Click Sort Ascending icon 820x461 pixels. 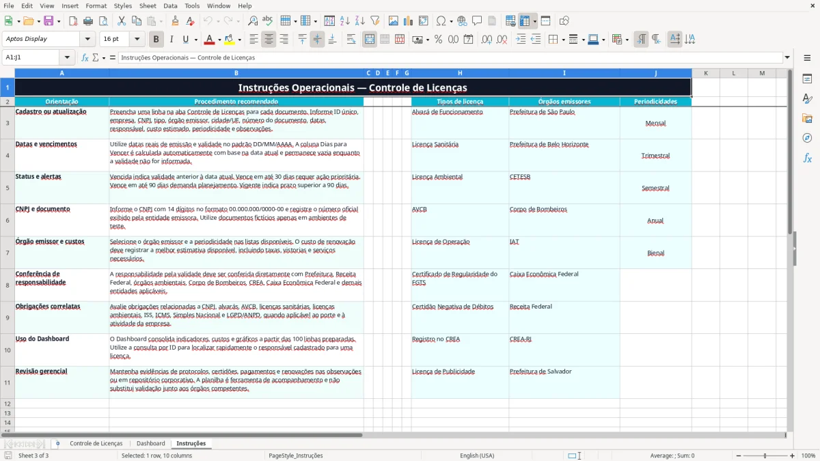coord(345,21)
